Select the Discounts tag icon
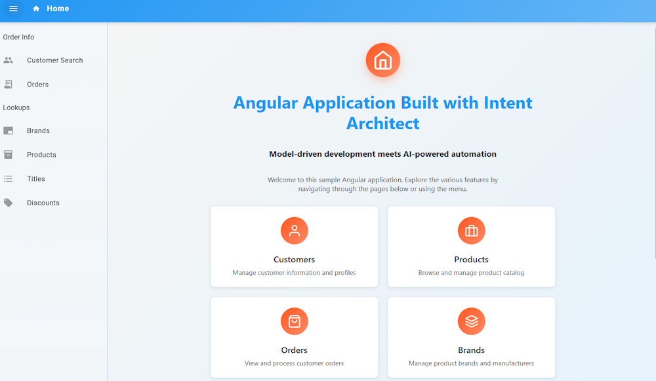 coord(9,203)
